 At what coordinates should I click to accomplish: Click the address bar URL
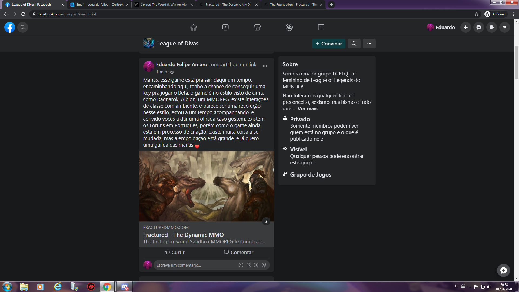[67, 14]
